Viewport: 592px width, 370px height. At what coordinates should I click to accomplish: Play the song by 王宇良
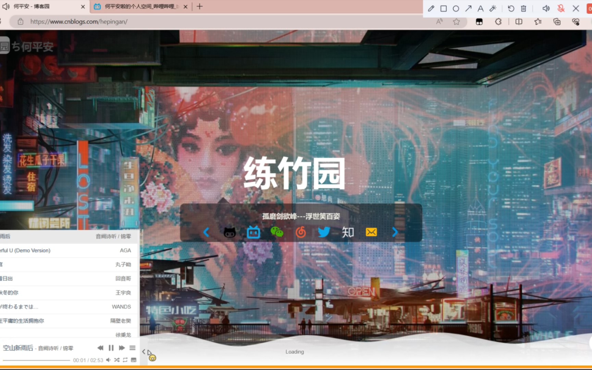(x=69, y=293)
